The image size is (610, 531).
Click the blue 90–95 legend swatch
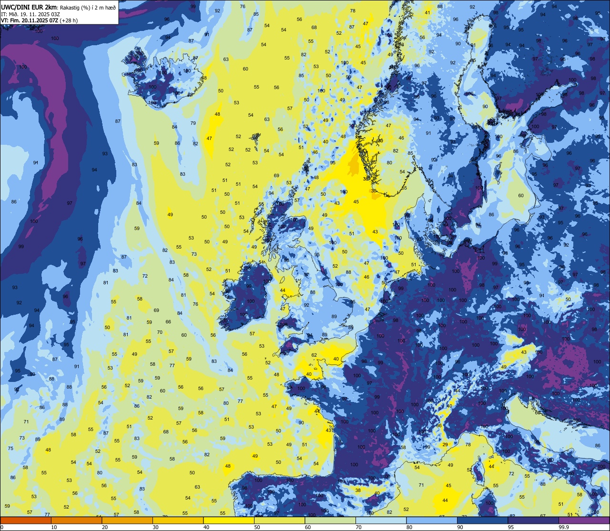pos(482,520)
